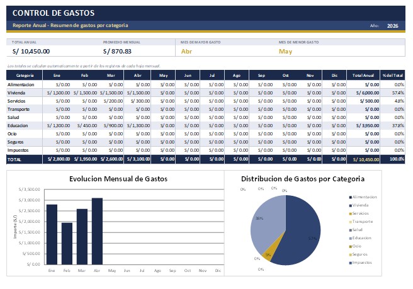
Task: Click the 'Distribucion de Gastos por Categoria' chart title
Action: coord(303,179)
